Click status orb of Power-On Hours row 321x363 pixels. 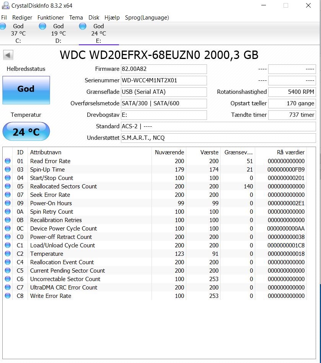pos(8,203)
